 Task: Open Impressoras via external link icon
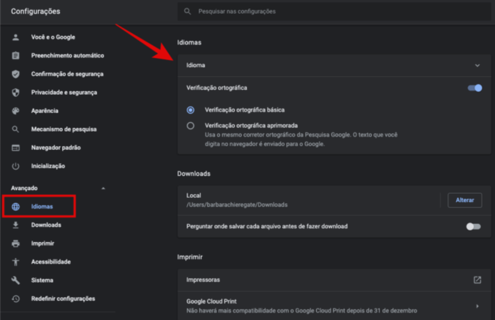(477, 280)
